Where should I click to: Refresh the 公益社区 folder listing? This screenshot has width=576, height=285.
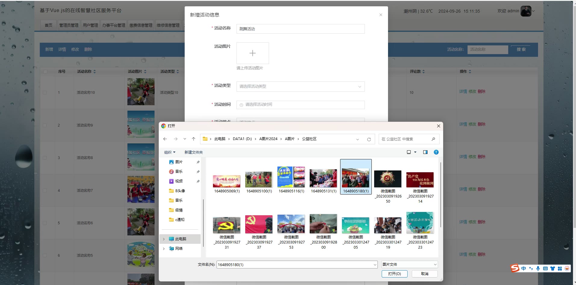[x=369, y=139]
